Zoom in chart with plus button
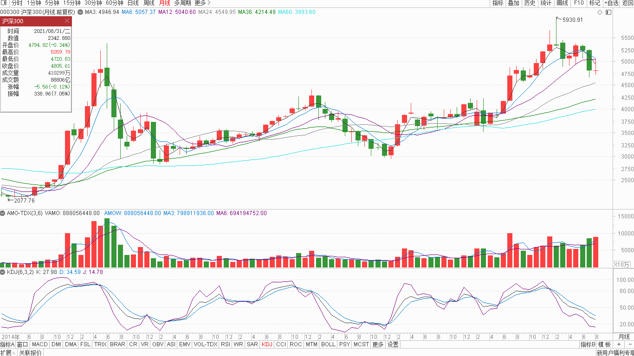This screenshot has width=634, height=356. pos(619,344)
